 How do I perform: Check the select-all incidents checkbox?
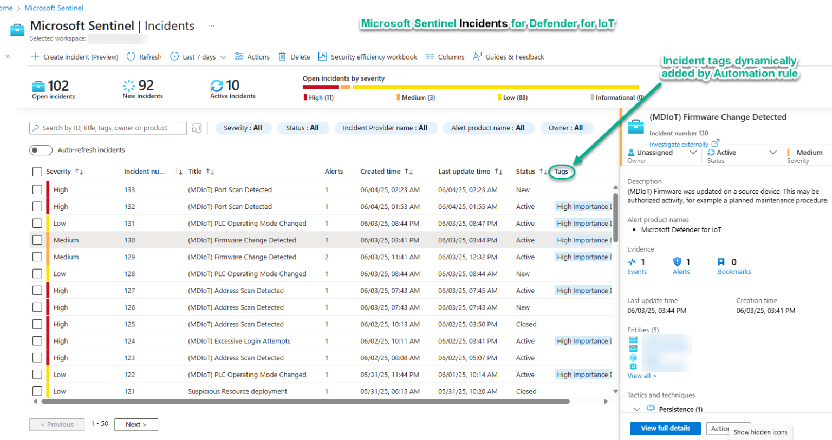(x=37, y=172)
